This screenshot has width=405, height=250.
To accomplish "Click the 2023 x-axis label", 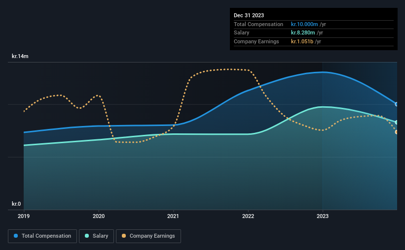I will click(323, 216).
